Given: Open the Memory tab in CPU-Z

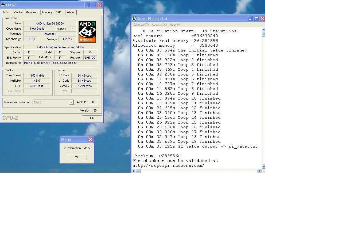Looking at the screenshot, I should 47,12.
